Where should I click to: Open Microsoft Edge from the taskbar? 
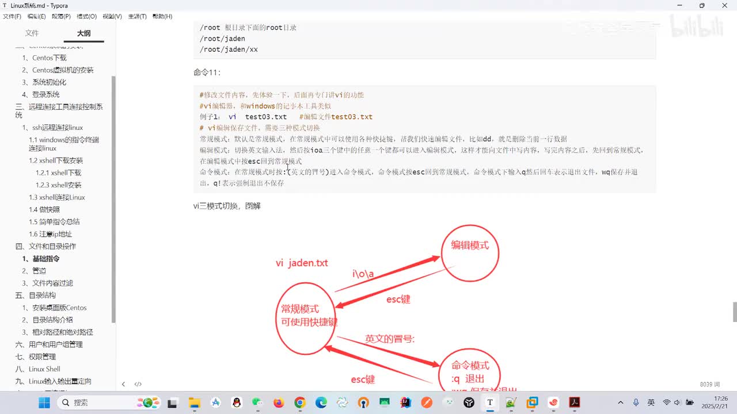[x=321, y=402]
